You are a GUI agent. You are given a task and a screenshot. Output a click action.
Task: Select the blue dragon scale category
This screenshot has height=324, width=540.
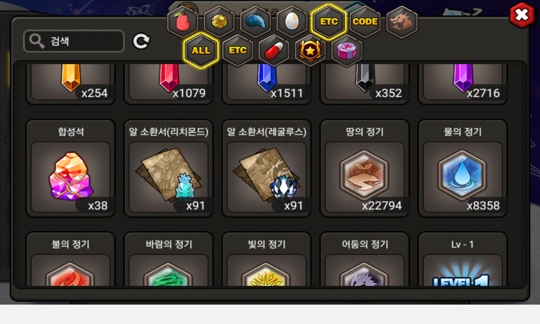pos(255,22)
